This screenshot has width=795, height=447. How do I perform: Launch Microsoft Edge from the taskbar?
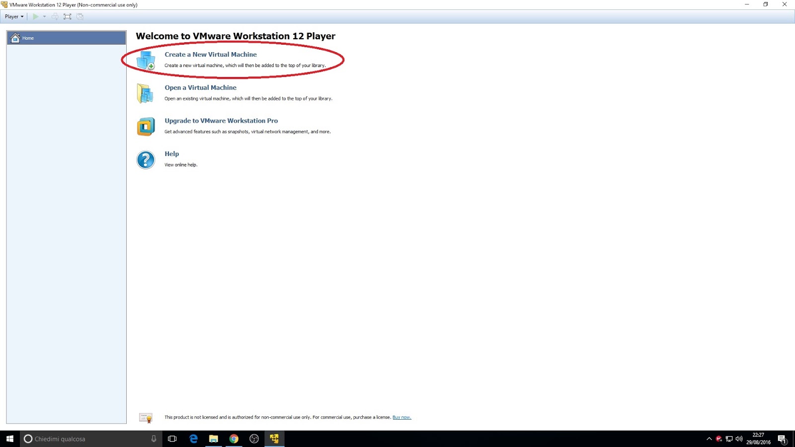coord(193,439)
